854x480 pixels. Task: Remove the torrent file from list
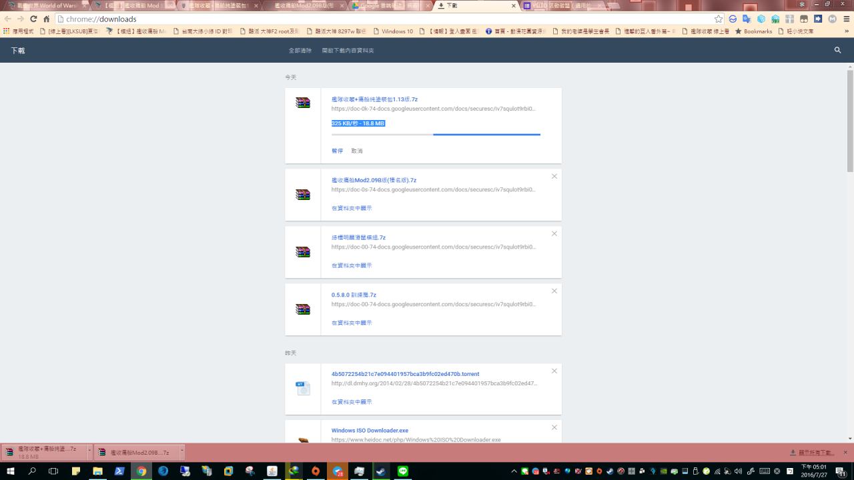pos(554,371)
